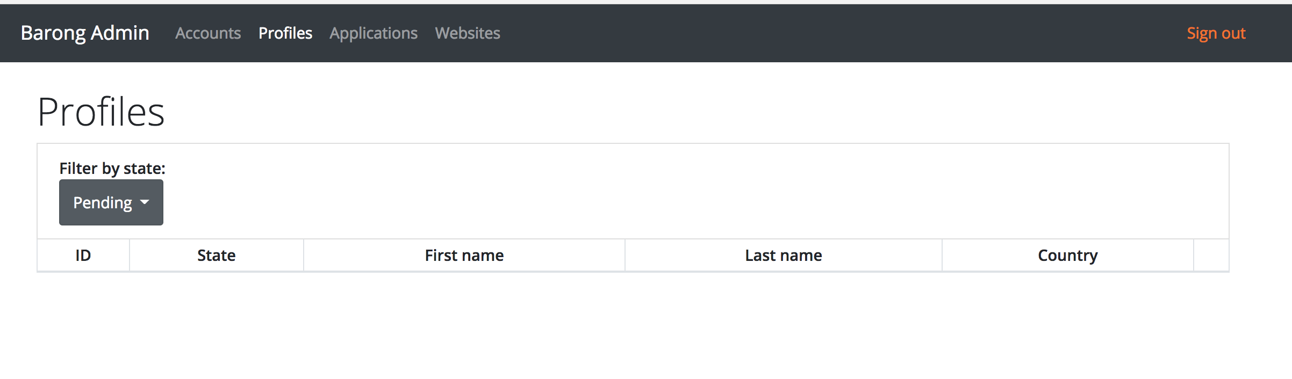Switch to the Applications tab
This screenshot has width=1292, height=379.
coord(374,33)
